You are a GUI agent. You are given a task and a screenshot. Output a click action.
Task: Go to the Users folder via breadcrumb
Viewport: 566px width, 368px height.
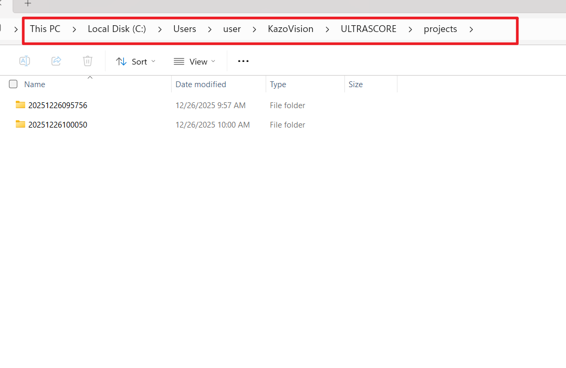coord(184,29)
